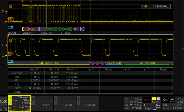This screenshot has width=184, height=112.
Task: Click cursor marker B in zoom window
Action: [10, 54]
